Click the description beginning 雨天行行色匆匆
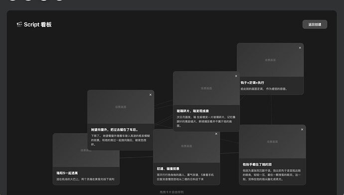 185,177
